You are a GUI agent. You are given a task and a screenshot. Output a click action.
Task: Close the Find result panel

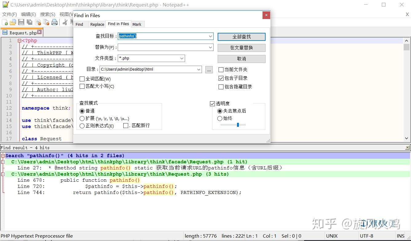[x=408, y=148]
